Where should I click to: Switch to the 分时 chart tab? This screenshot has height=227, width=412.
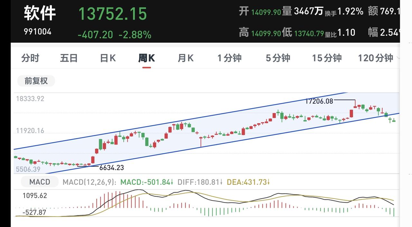click(x=30, y=58)
